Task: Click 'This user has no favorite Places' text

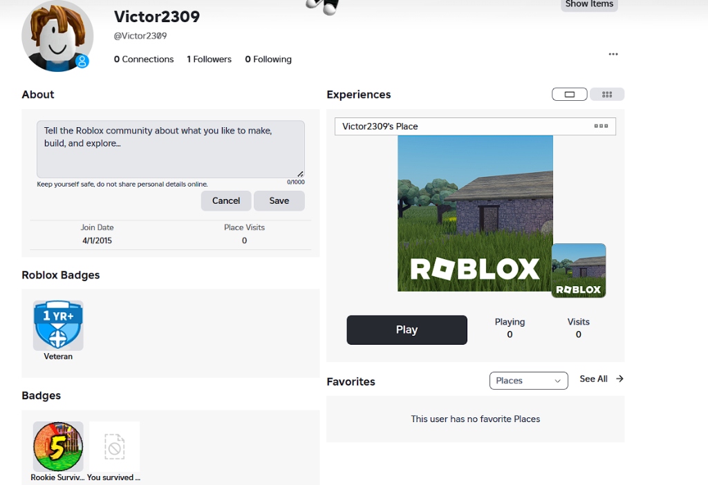Action: (476, 419)
